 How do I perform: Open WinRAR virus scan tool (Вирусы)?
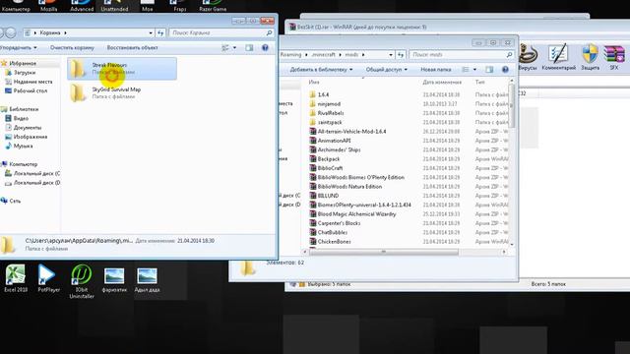(528, 57)
